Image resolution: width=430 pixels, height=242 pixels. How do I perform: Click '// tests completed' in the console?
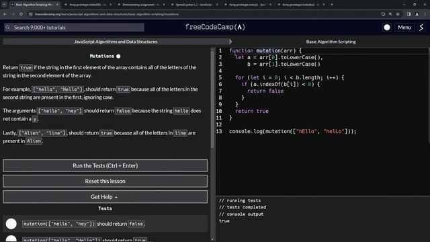click(x=243, y=208)
